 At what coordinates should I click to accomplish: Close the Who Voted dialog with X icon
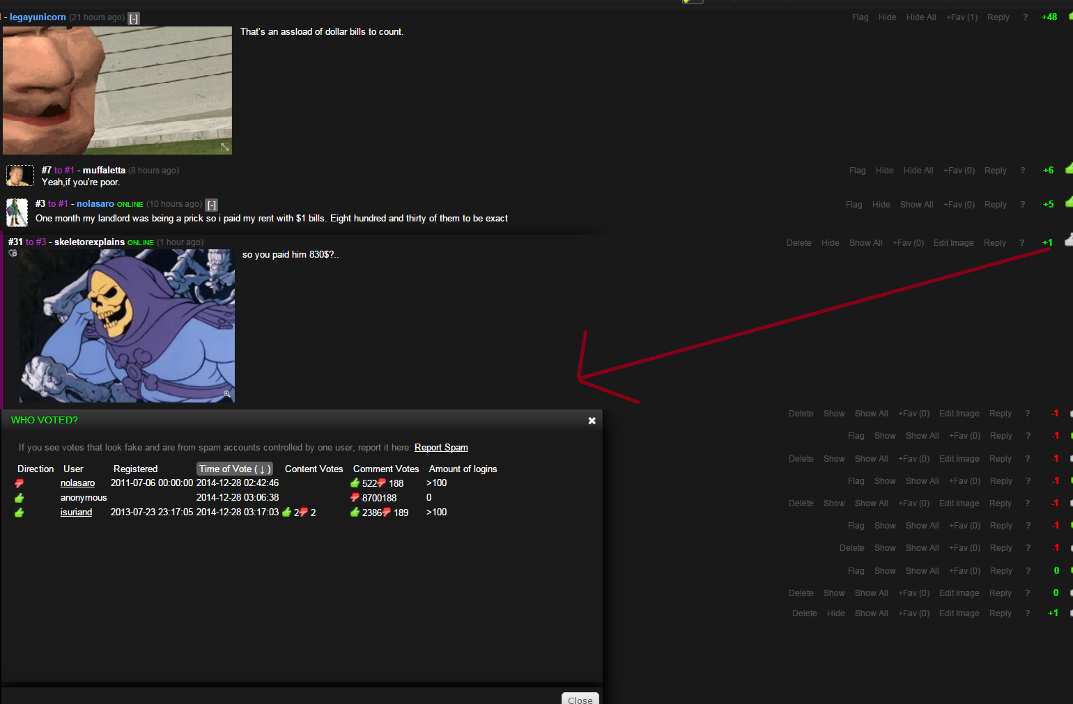pos(592,421)
